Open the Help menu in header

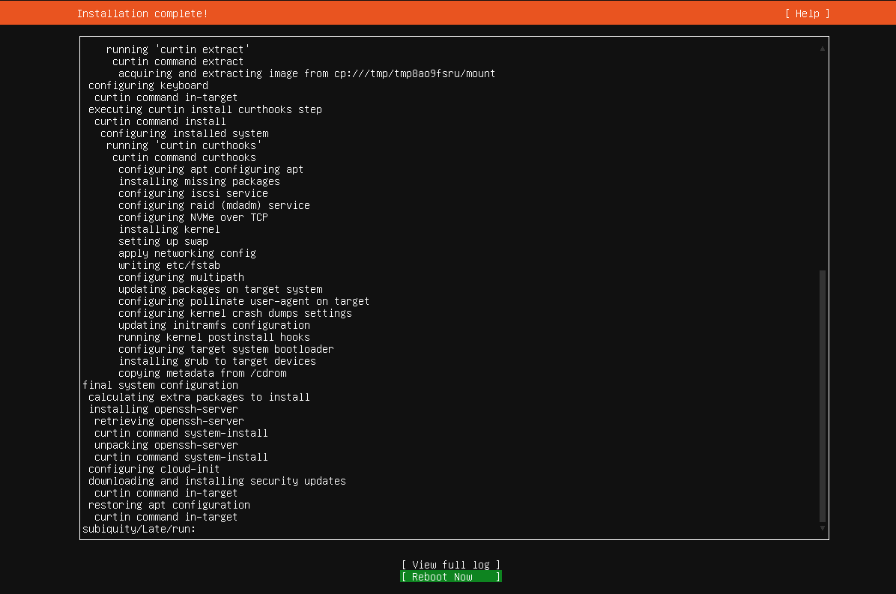[807, 13]
